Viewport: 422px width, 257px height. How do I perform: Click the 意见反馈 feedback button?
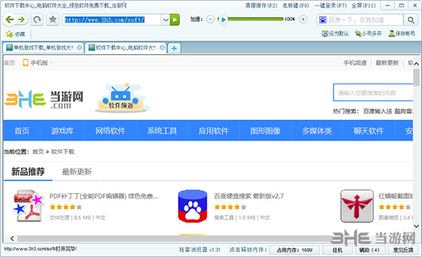click(403, 250)
